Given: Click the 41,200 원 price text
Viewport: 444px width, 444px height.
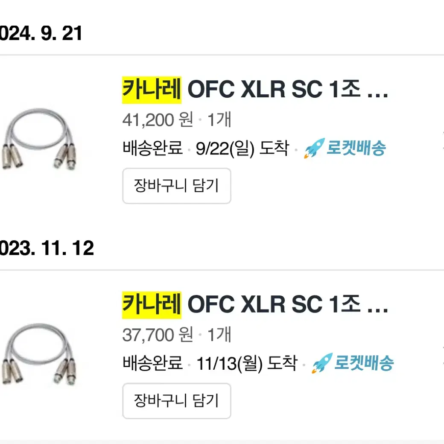Looking at the screenshot, I should (x=158, y=120).
